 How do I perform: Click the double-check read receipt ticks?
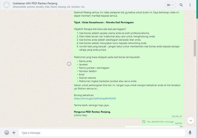(181, 116)
